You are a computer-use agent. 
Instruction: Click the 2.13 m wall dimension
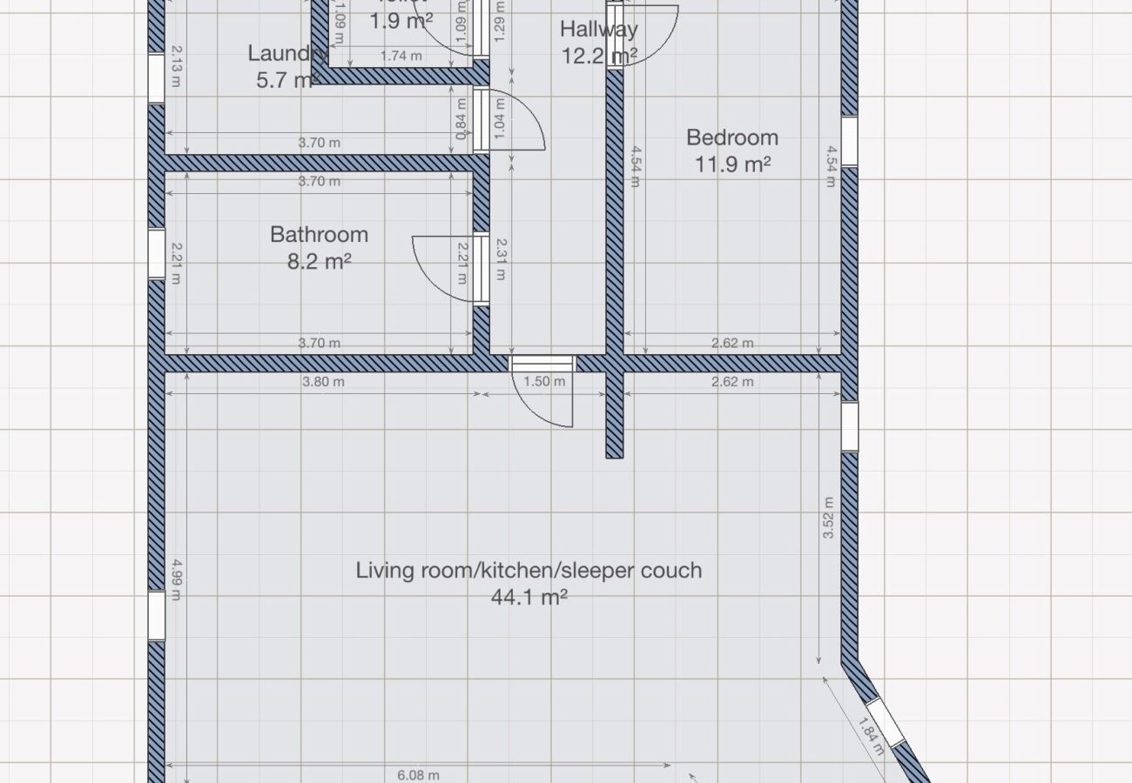(x=176, y=66)
